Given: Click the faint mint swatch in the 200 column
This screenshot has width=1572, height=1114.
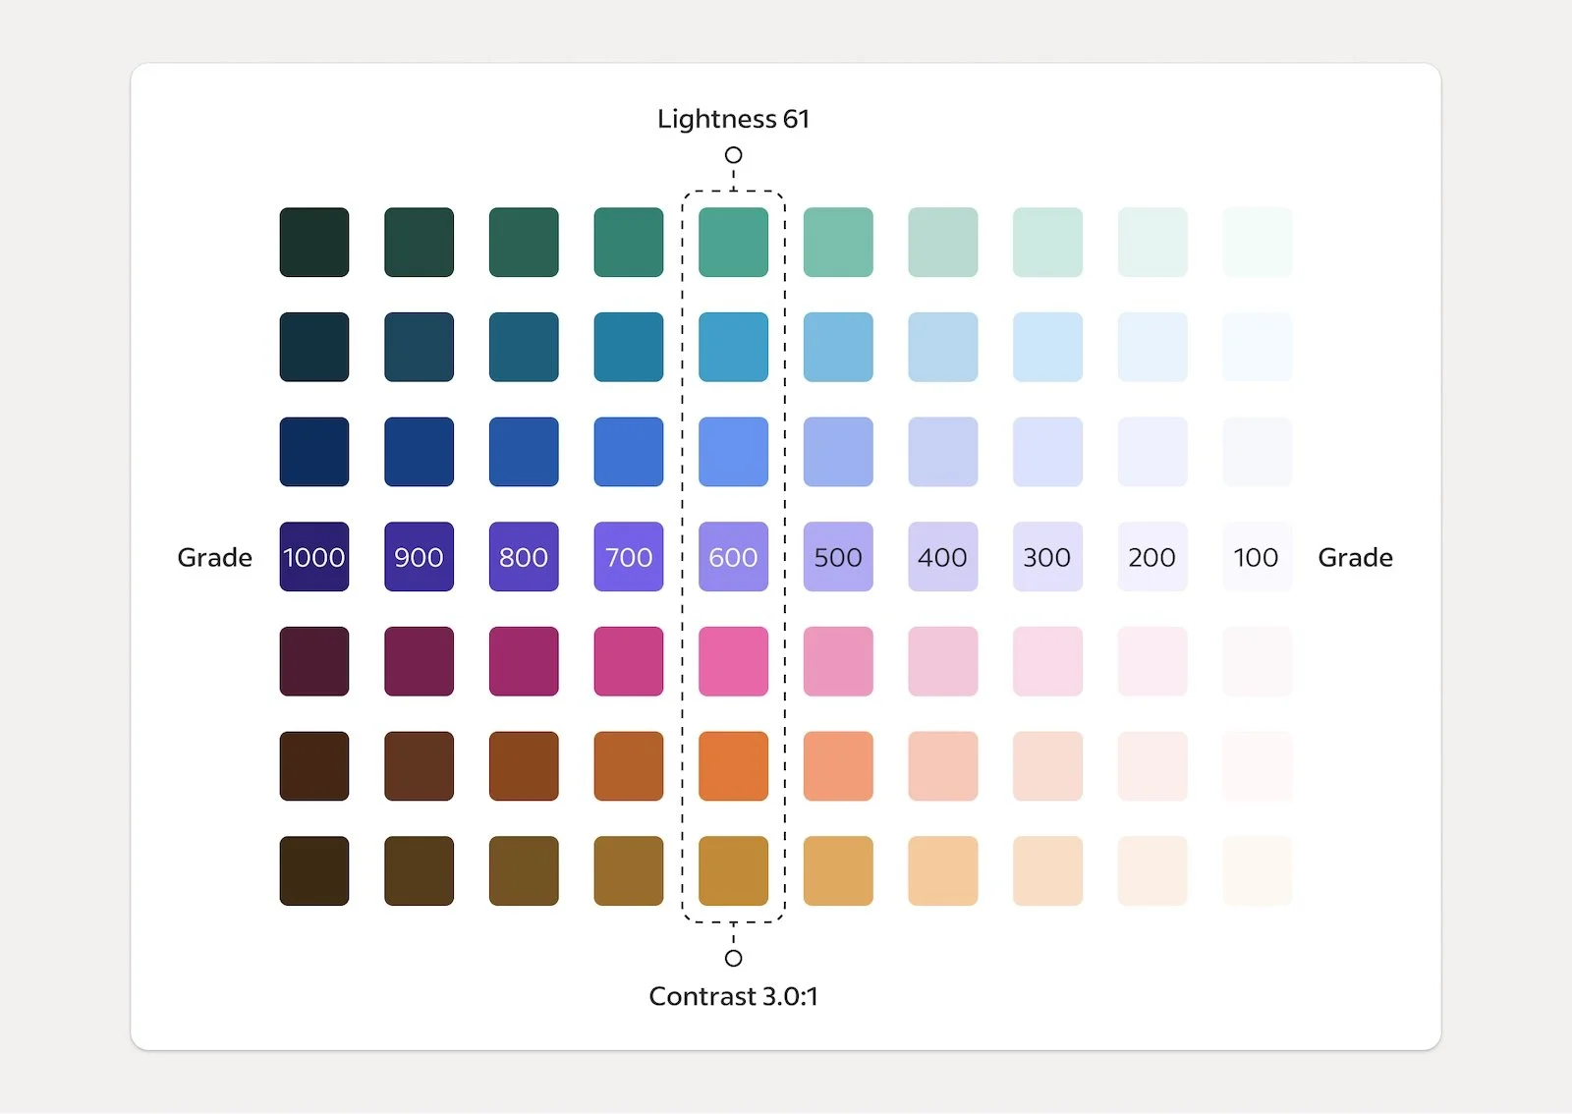Looking at the screenshot, I should tap(1152, 243).
